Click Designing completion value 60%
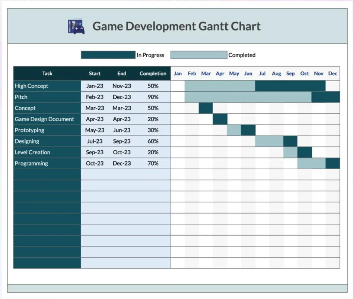 (x=153, y=141)
